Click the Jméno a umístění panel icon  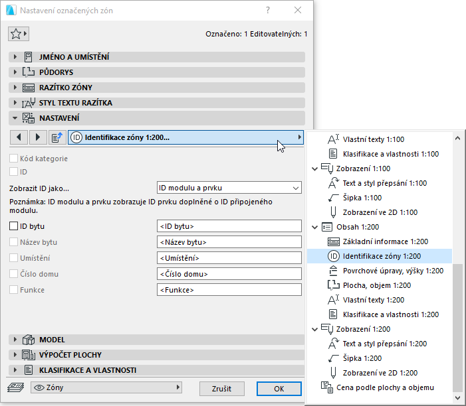click(28, 57)
